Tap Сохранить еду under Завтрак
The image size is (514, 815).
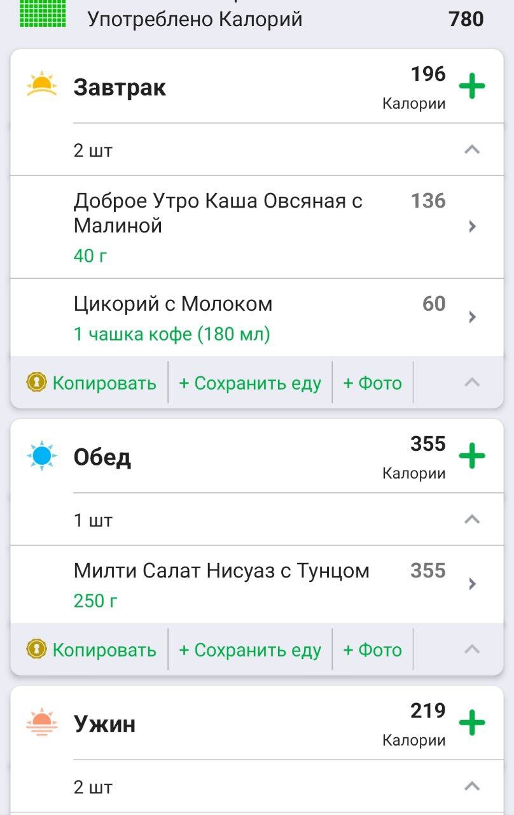250,383
